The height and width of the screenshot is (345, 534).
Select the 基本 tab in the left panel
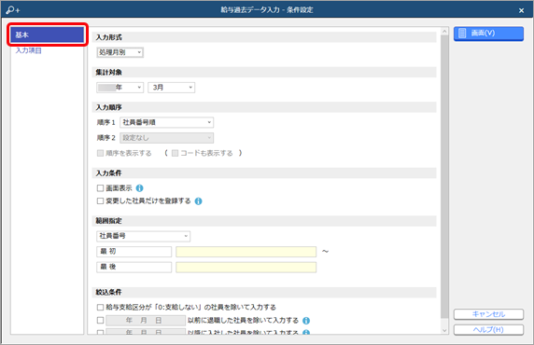click(48, 34)
